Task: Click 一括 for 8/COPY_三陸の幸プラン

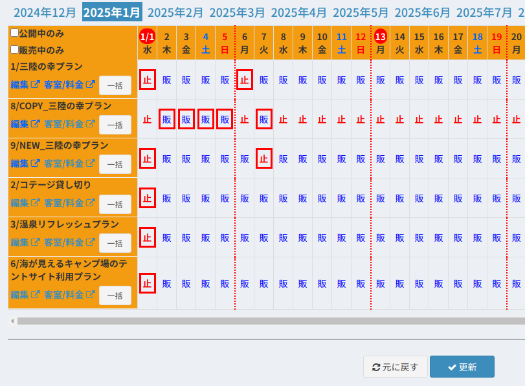Action: point(115,125)
